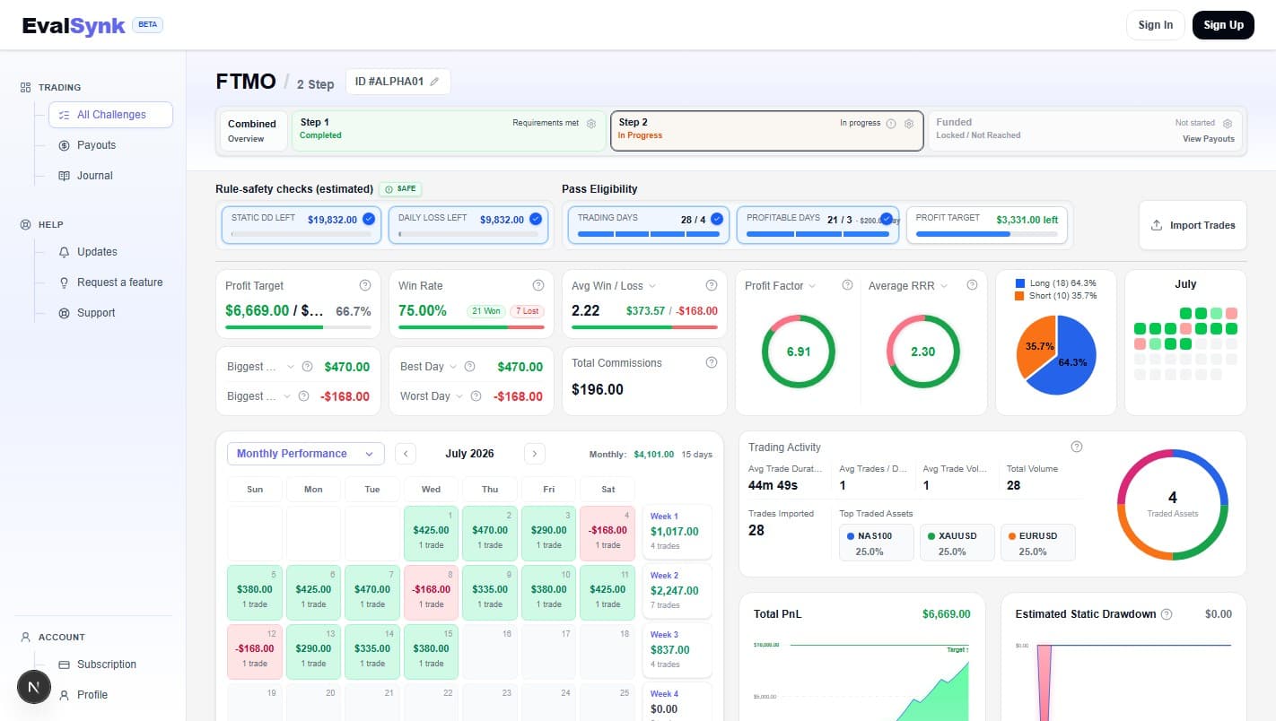The height and width of the screenshot is (721, 1276).
Task: Expand Average RRR metric dropdown
Action: pyautogui.click(x=943, y=286)
